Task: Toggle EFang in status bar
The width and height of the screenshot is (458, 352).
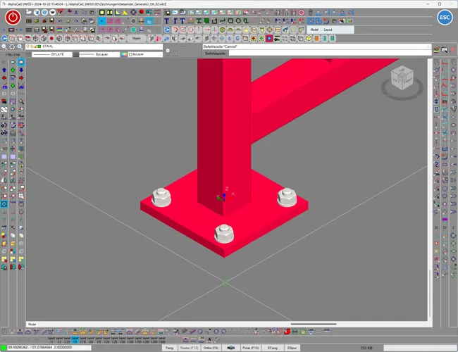Action: click(x=272, y=348)
